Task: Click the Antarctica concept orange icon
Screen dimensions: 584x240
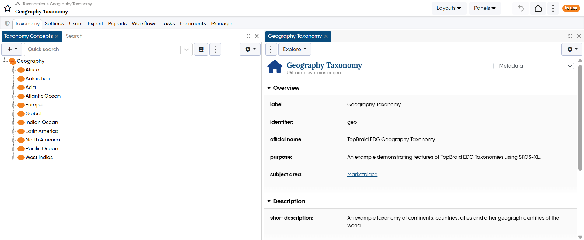Action: [x=21, y=79]
